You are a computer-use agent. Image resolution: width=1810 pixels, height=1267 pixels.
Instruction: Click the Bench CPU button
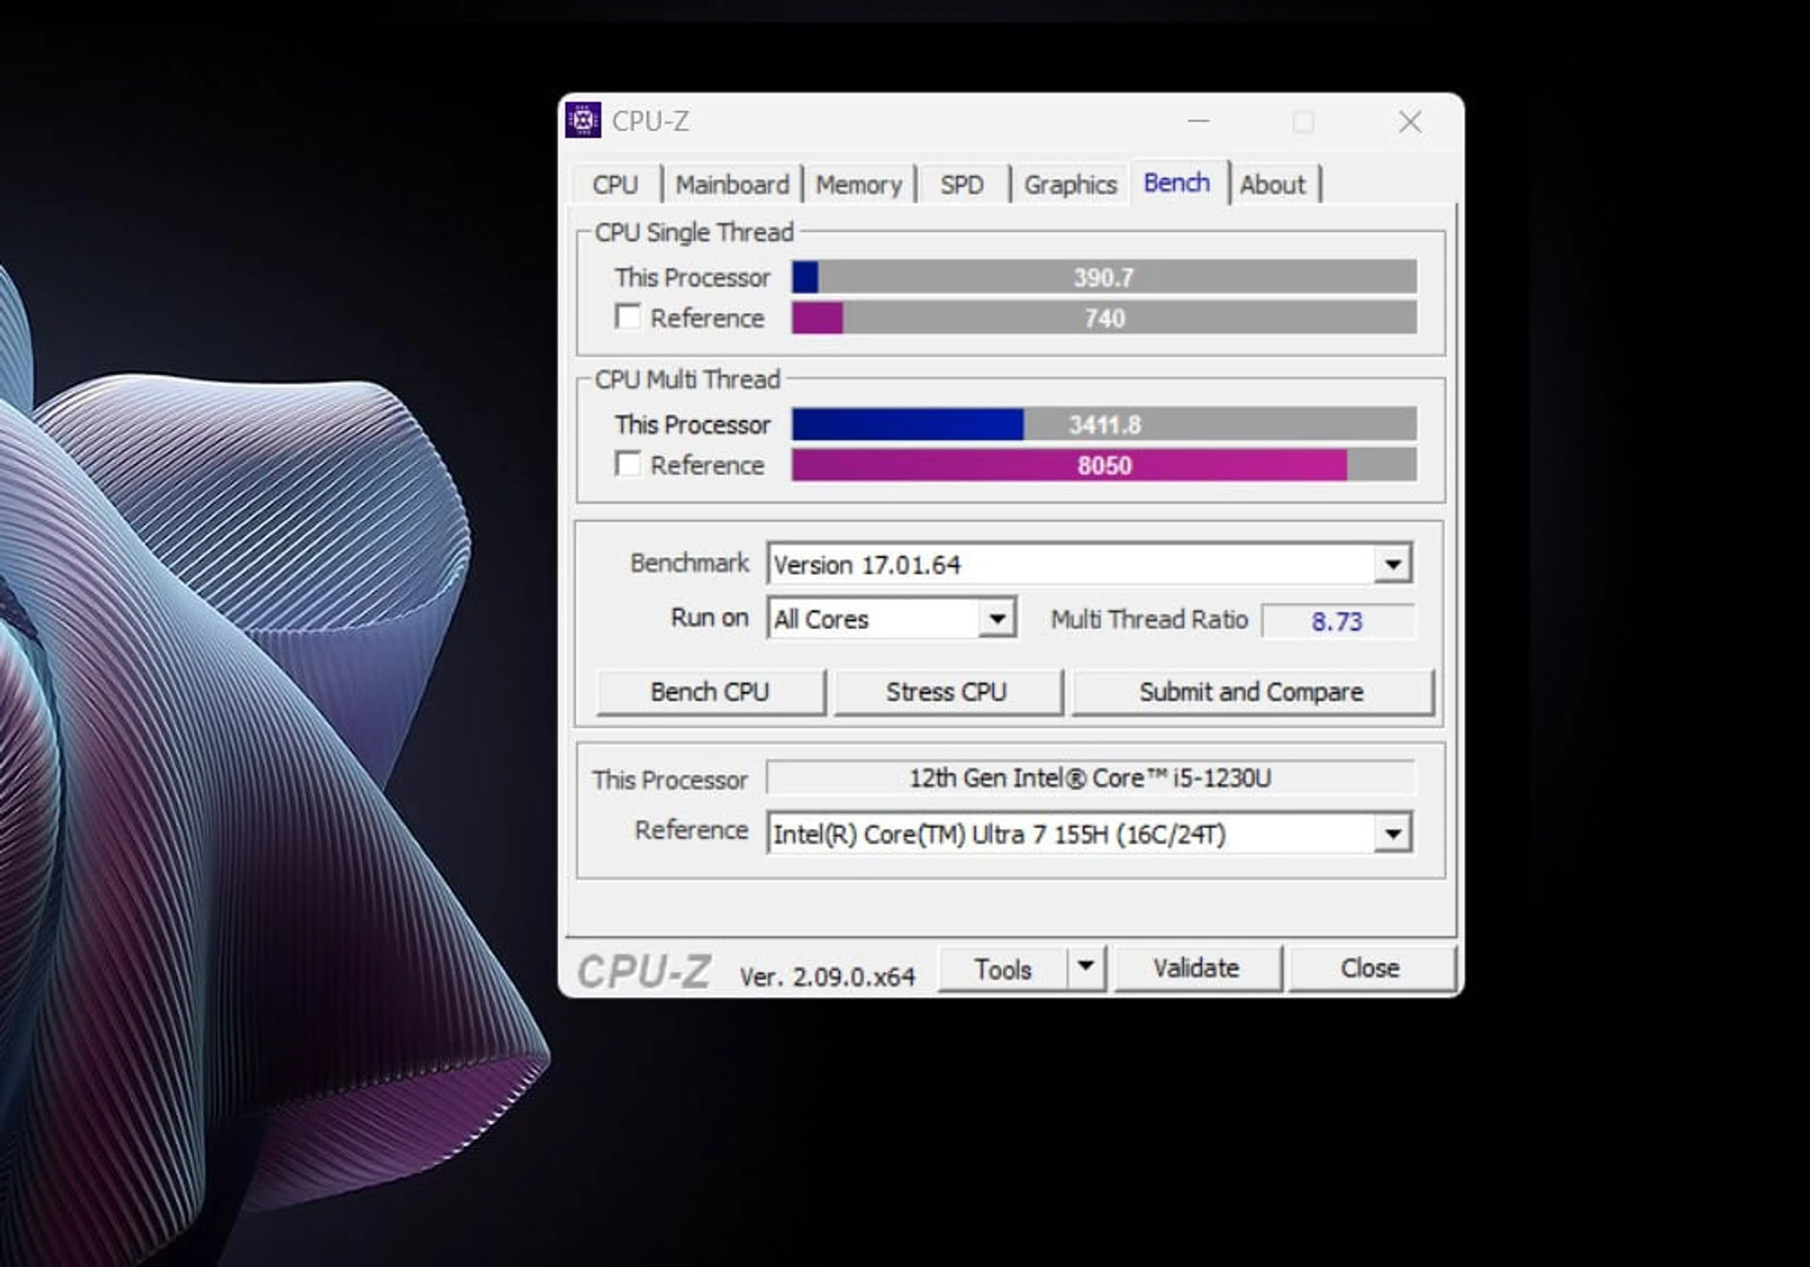tap(710, 692)
